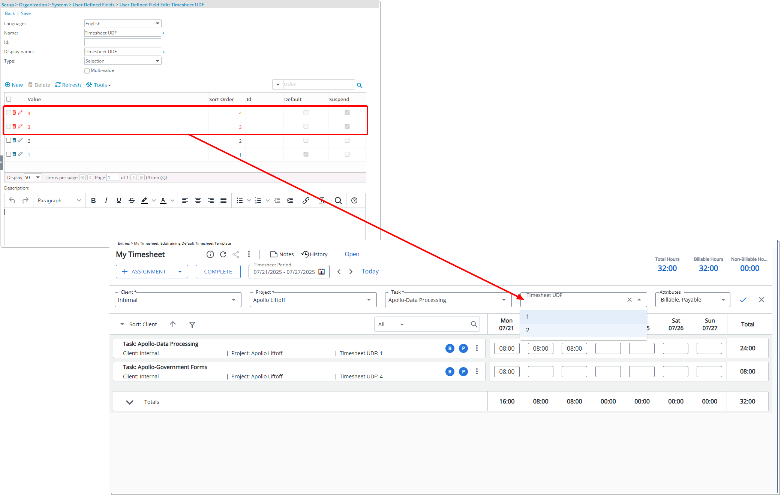Toggle the select-all checkbox in the values grid
Screen dimensions: 784x499
(x=9, y=99)
